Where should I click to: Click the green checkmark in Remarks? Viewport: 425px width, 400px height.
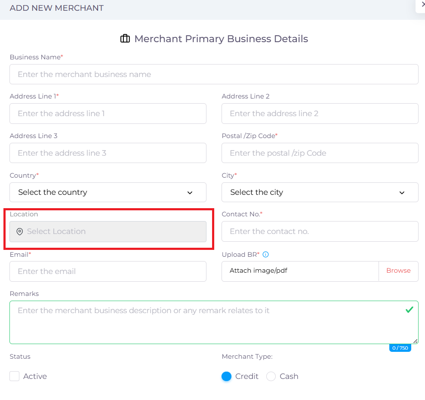pyautogui.click(x=409, y=310)
